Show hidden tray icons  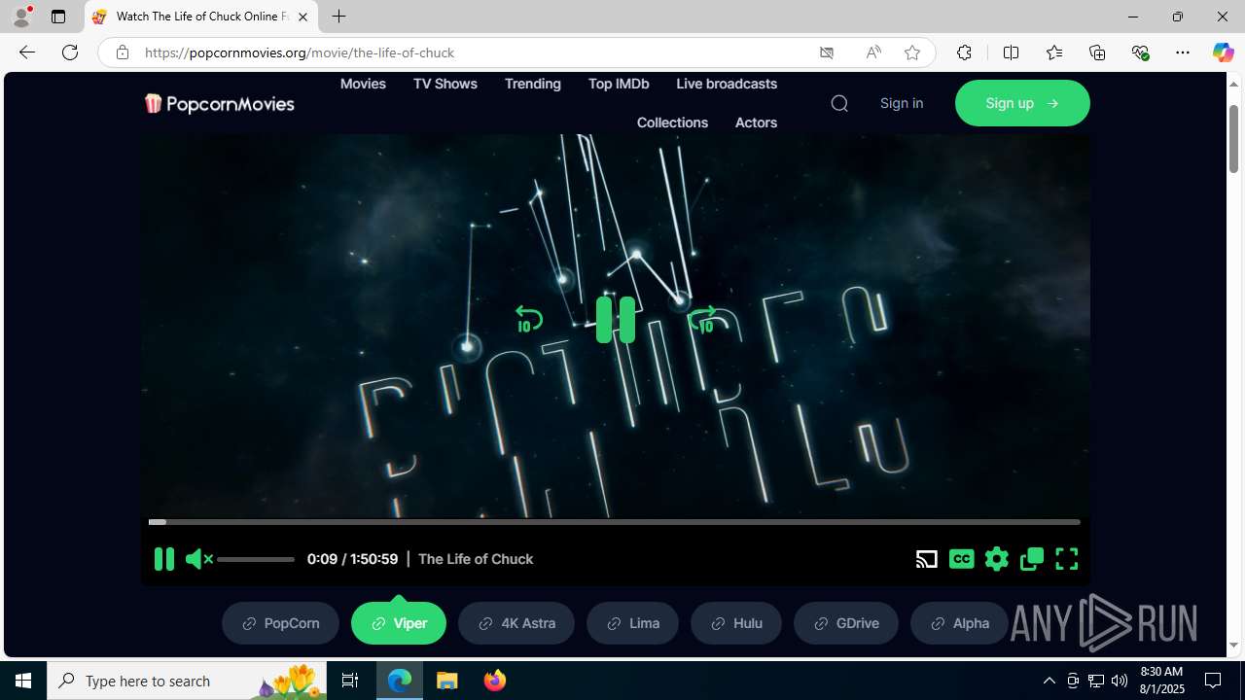[x=1049, y=681]
